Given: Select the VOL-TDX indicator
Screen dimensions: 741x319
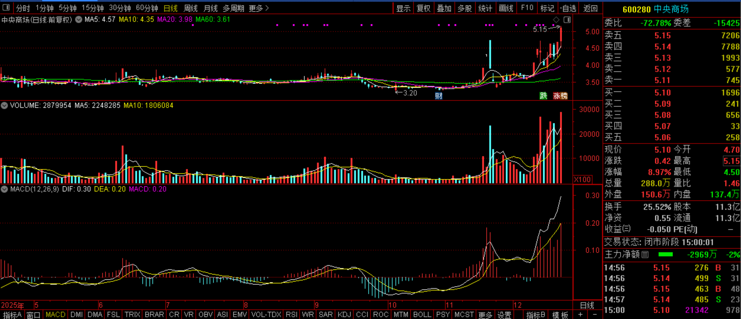Looking at the screenshot, I should [x=266, y=315].
